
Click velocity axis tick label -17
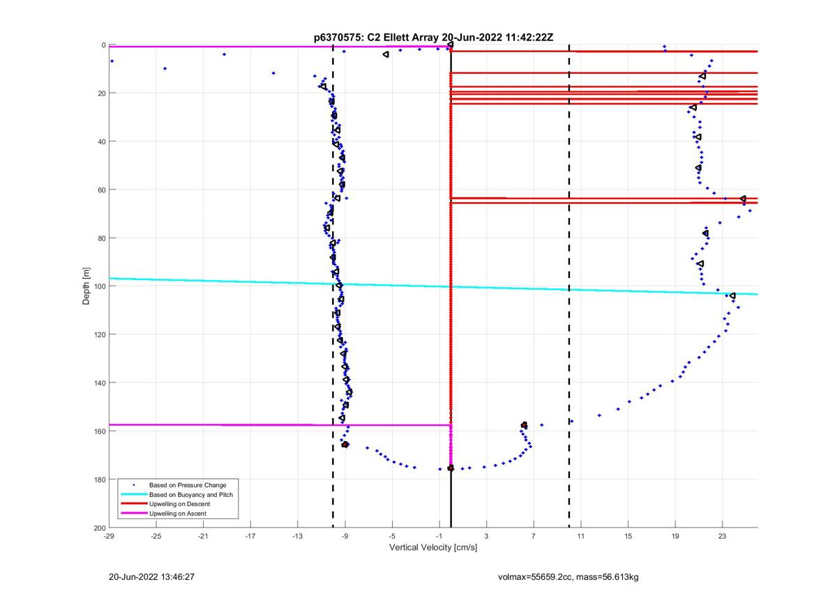[250, 536]
